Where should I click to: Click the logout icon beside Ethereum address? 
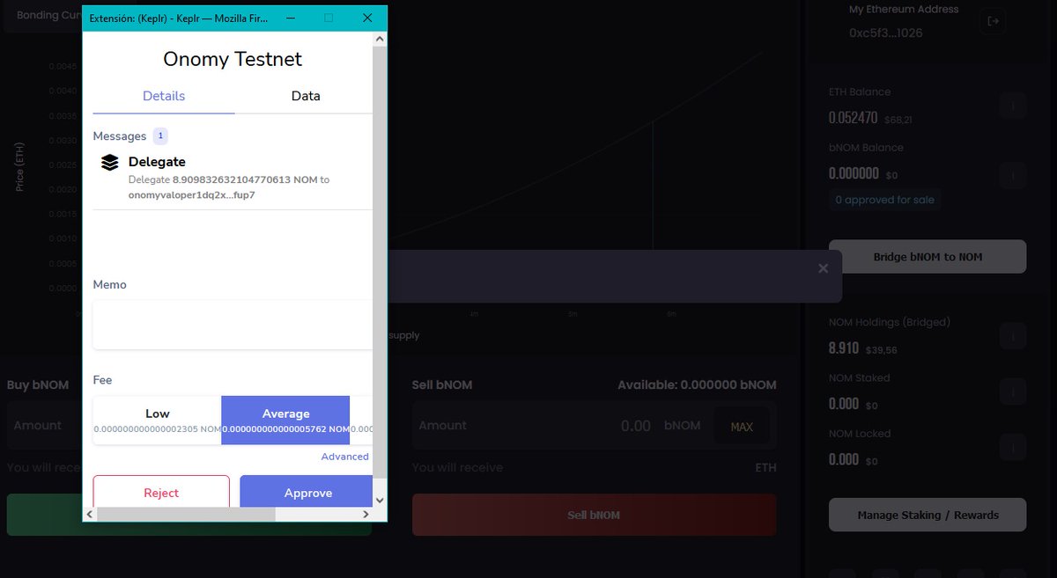click(994, 21)
